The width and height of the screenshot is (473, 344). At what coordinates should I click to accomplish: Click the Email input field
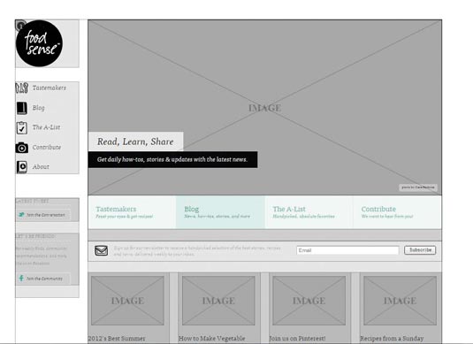(x=347, y=250)
